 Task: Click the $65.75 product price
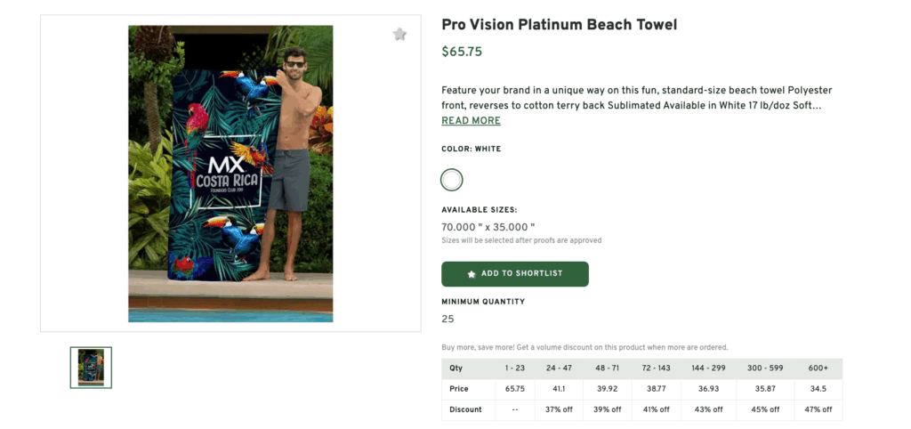point(462,52)
